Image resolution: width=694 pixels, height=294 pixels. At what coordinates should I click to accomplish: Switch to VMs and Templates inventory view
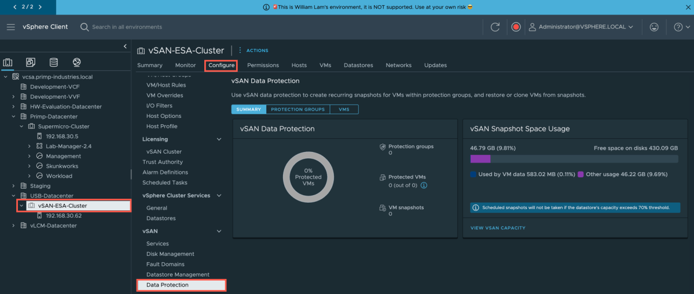pos(31,62)
